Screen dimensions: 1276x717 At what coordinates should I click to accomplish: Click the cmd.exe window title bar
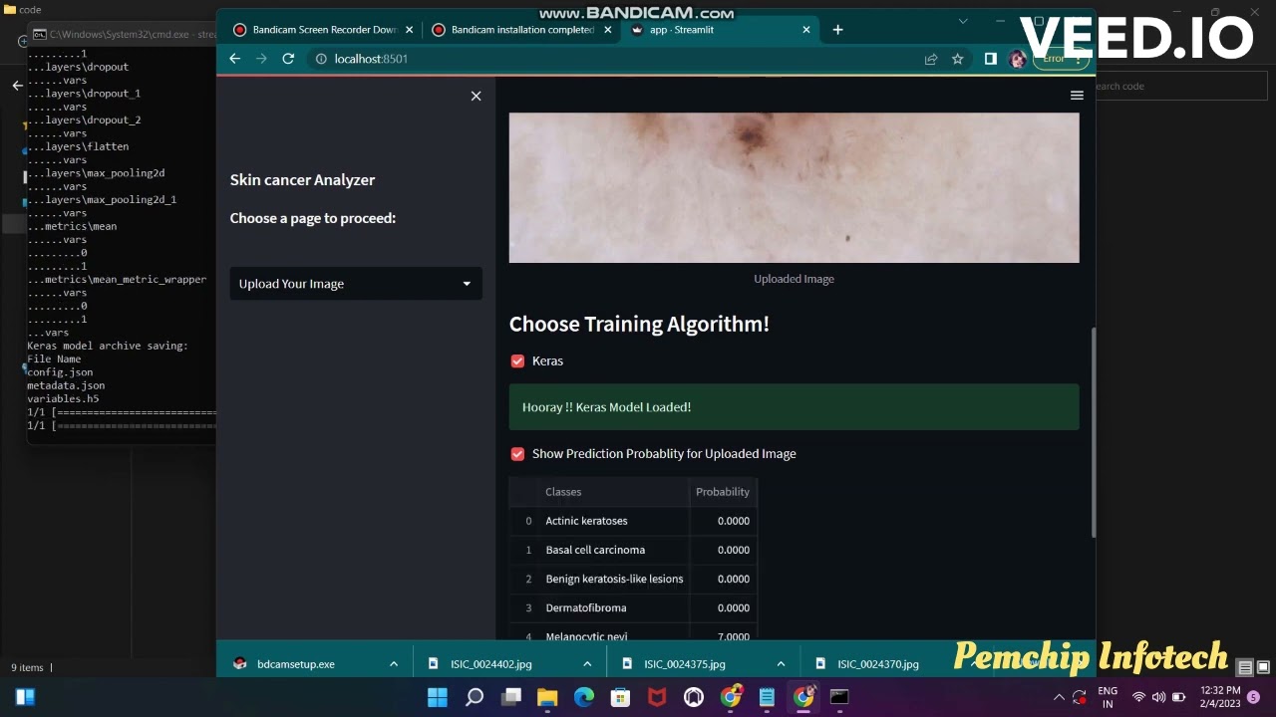point(124,34)
